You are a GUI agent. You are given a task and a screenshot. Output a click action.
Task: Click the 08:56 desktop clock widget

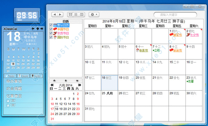(x=27, y=16)
